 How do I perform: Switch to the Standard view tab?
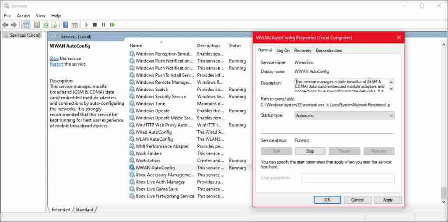click(84, 210)
